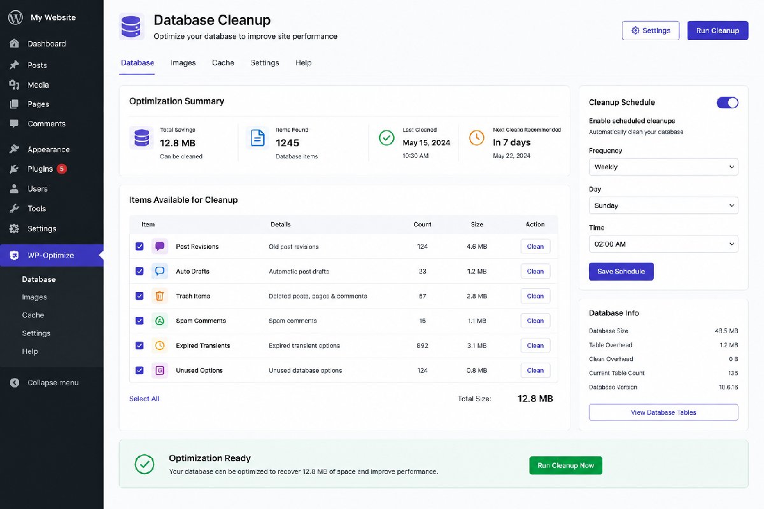
Task: Click the Size column header
Action: tap(477, 224)
